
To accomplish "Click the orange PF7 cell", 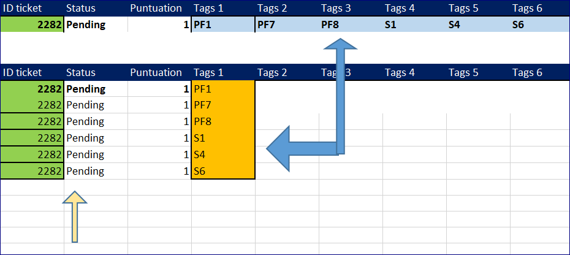I will 223,105.
